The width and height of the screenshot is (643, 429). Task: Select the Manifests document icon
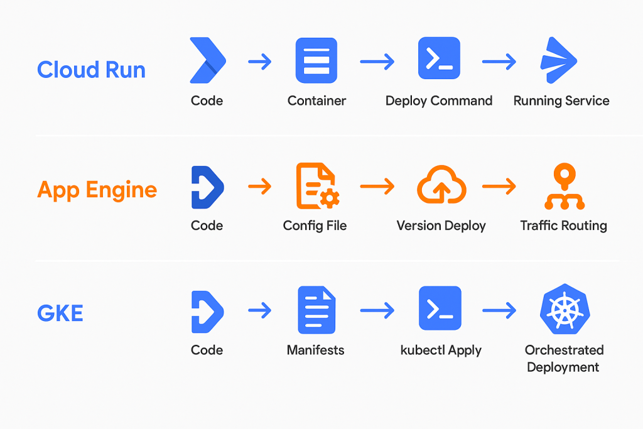pyautogui.click(x=315, y=308)
